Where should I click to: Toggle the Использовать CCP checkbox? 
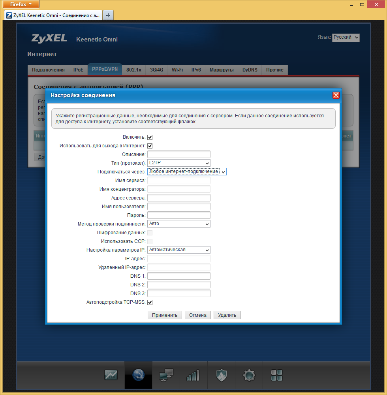(150, 241)
